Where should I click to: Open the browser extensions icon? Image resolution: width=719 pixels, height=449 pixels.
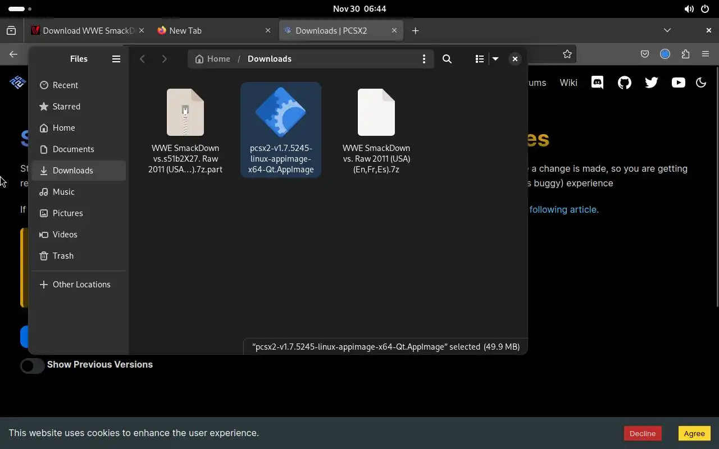[x=685, y=54]
